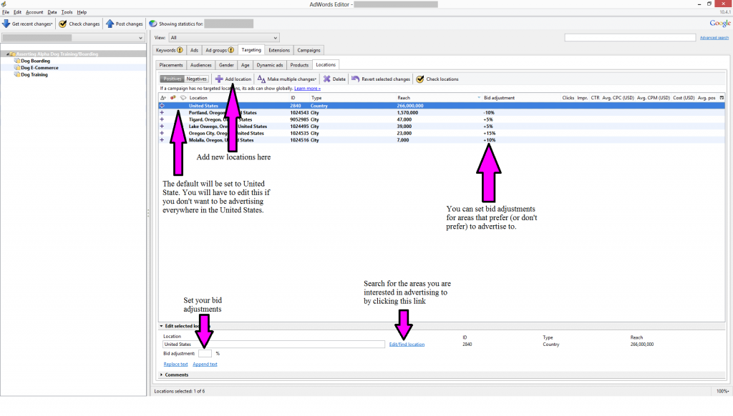Viewport: 733px width, 416px height.
Task: Click the Dog Training campaign folder icon
Action: (17, 75)
